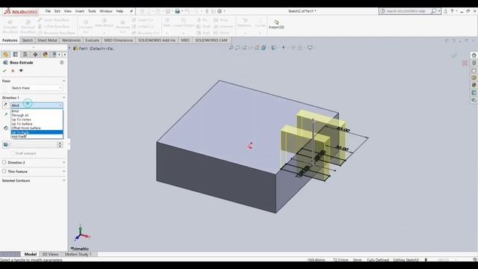Viewport: 478px width, 269px height.
Task: Open Design Library in task pane
Action: click(474, 63)
